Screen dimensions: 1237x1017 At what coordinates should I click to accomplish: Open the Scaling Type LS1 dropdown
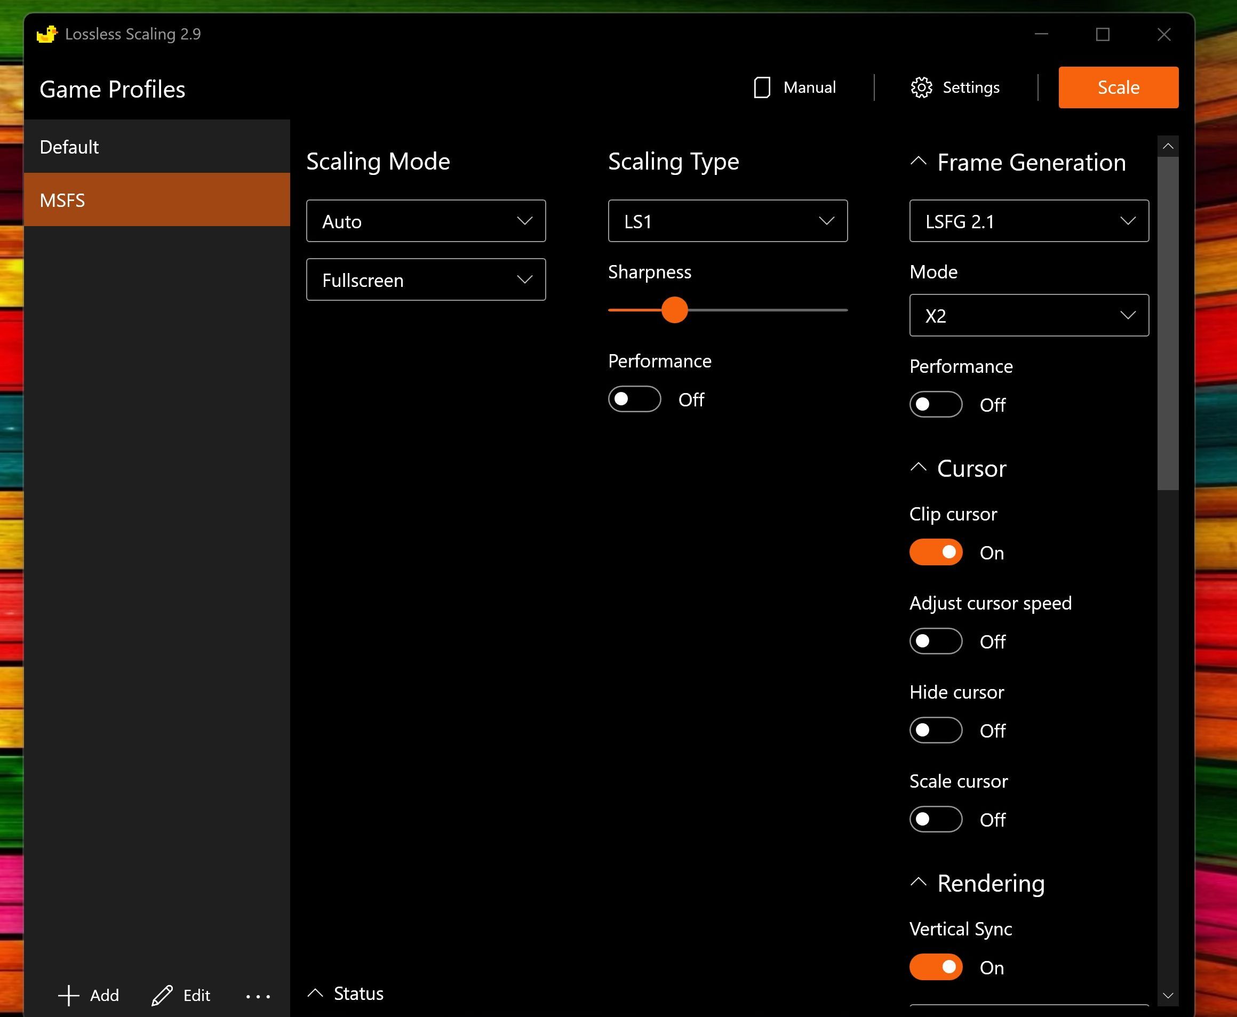[x=727, y=221]
